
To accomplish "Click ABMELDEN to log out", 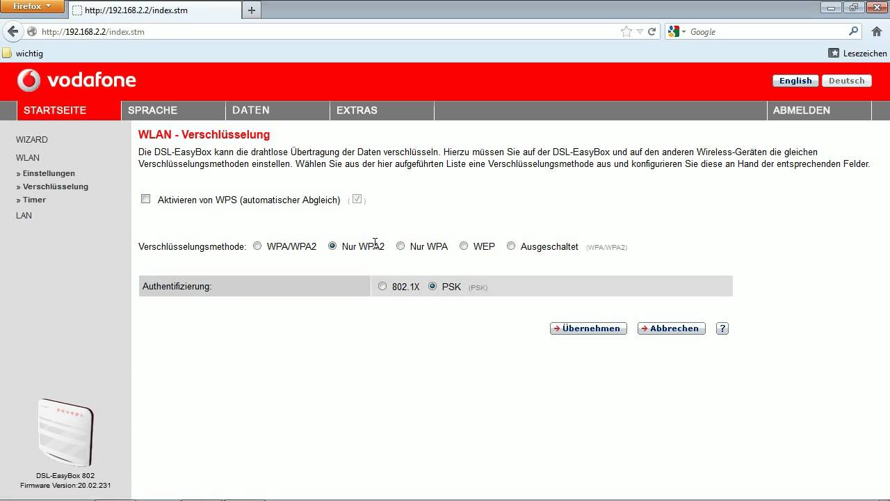I will pos(819,111).
